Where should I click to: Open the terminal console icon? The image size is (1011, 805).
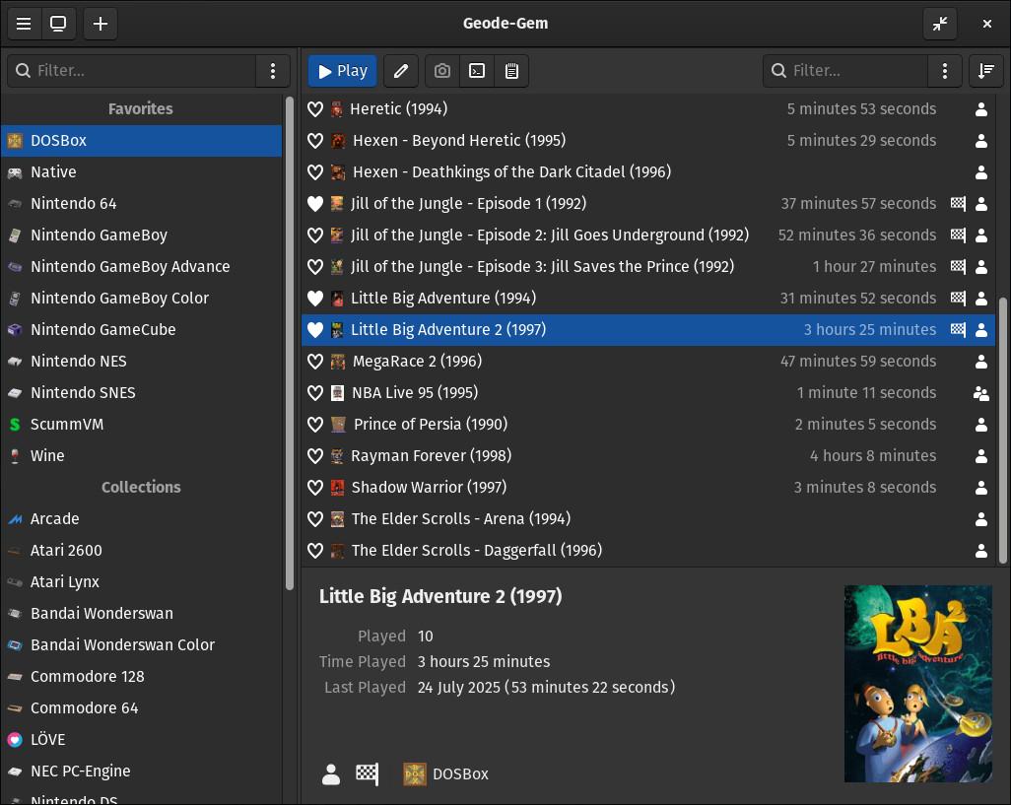(477, 71)
